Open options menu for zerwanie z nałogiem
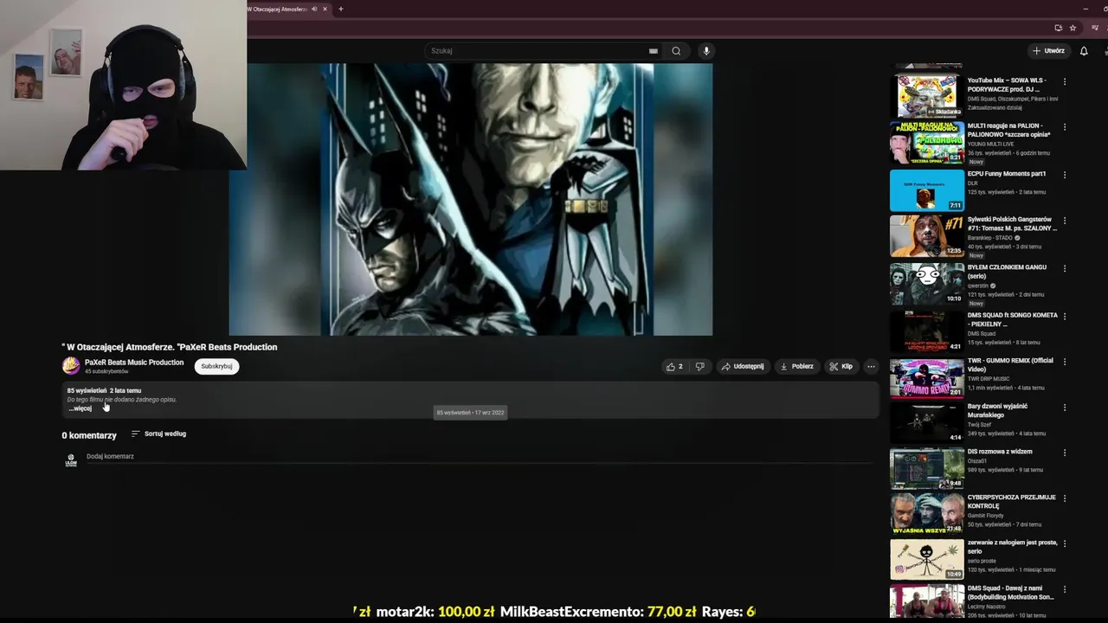Viewport: 1108px width, 623px height. [1065, 543]
